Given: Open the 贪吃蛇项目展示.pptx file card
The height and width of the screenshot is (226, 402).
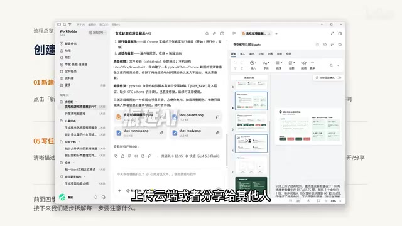Looking at the screenshot, I should (x=140, y=117).
